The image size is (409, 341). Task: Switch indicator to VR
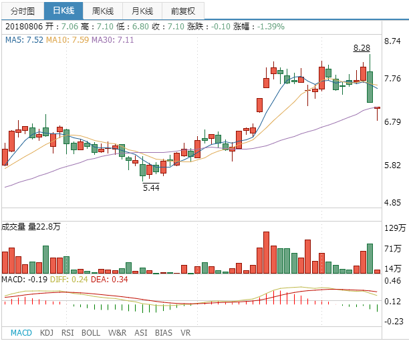(186, 333)
